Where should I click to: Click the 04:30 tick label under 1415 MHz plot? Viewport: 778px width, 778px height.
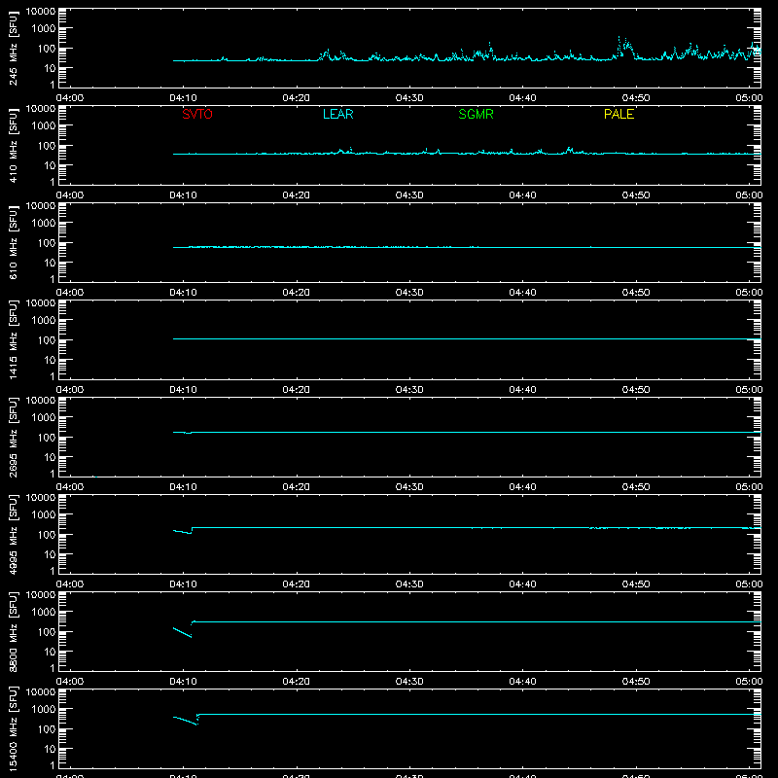(x=409, y=390)
